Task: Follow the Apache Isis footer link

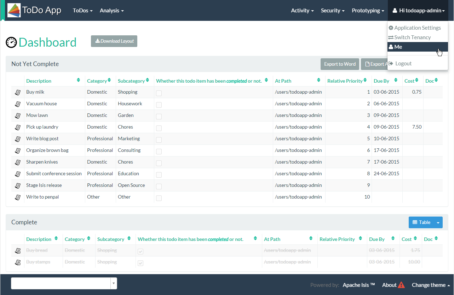Action: click(358, 285)
